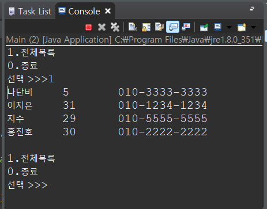
Task: Click the name 홍진호
Action: pyautogui.click(x=20, y=132)
